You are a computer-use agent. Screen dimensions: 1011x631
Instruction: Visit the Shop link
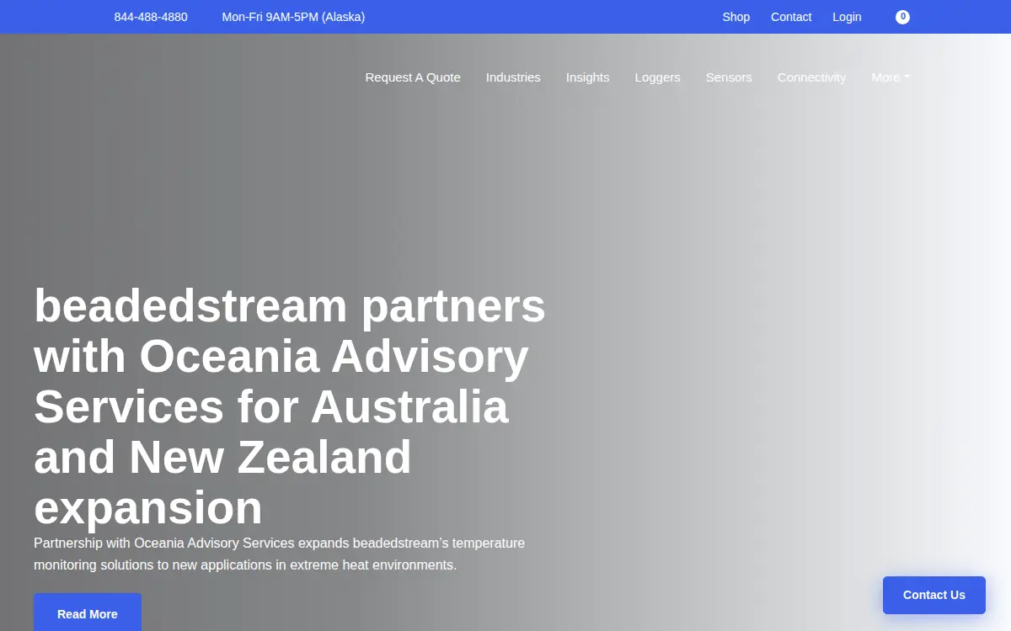pos(736,17)
